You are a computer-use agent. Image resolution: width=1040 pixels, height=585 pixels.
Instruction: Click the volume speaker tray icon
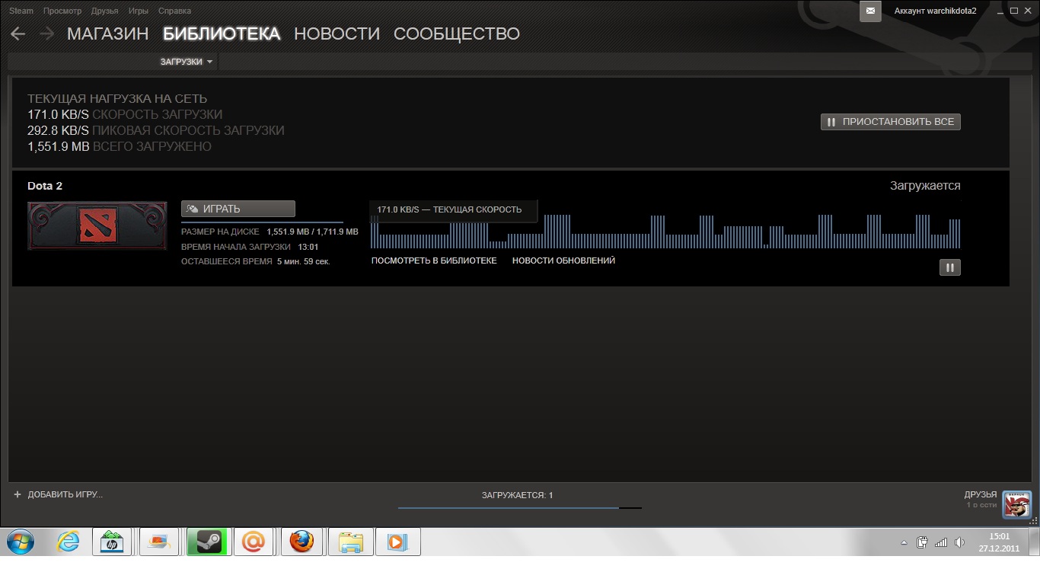click(x=960, y=542)
